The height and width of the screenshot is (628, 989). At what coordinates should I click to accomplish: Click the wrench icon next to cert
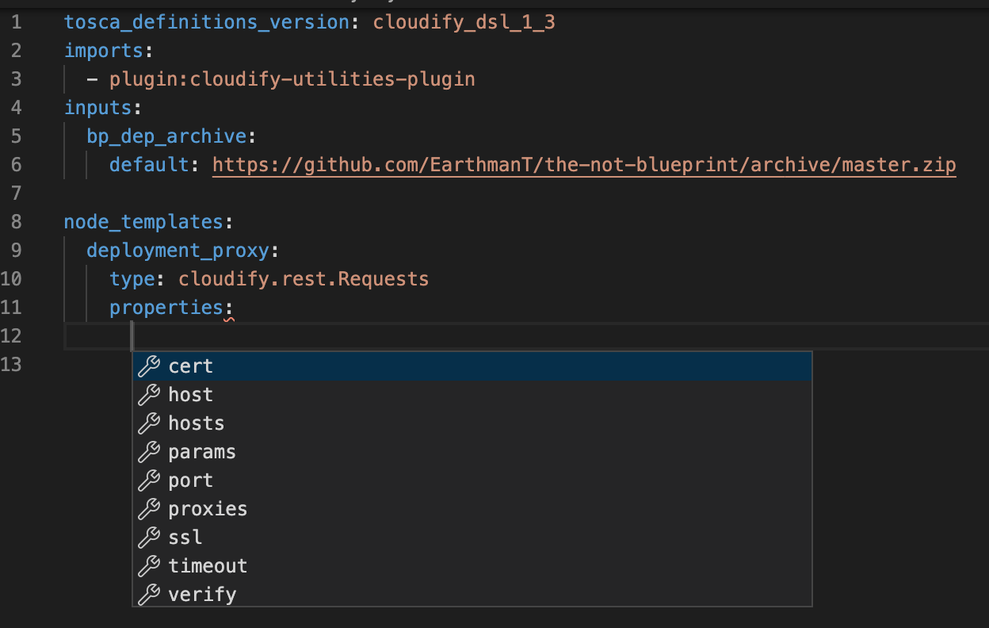149,366
